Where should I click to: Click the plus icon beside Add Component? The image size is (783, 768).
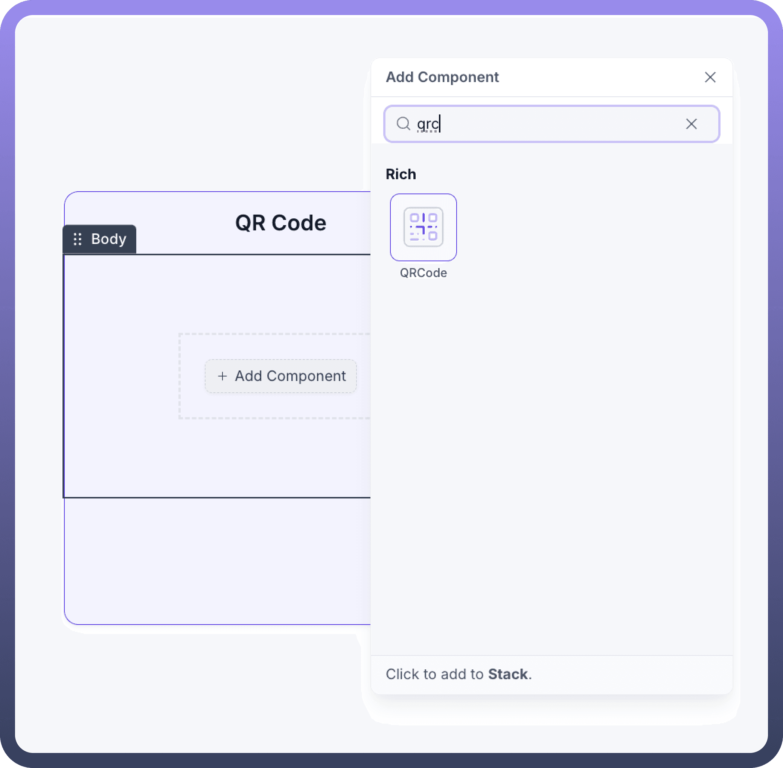pyautogui.click(x=222, y=376)
